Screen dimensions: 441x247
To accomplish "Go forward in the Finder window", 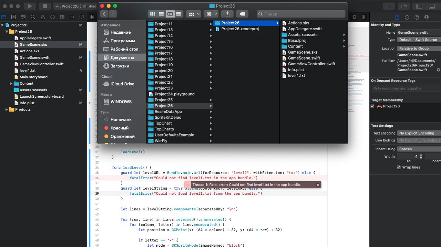I will (x=112, y=14).
